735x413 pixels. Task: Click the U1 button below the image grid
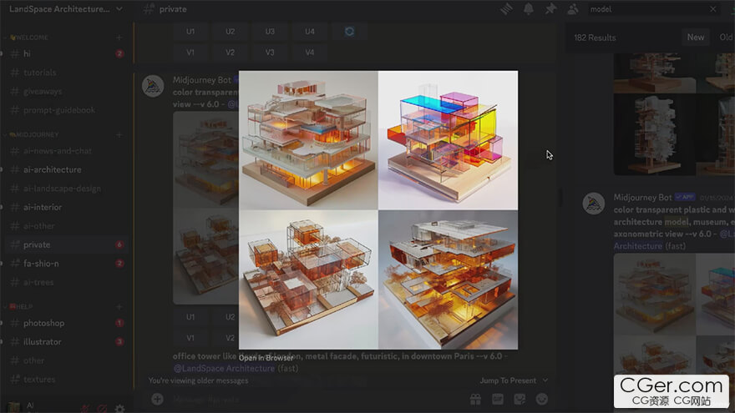tap(190, 317)
